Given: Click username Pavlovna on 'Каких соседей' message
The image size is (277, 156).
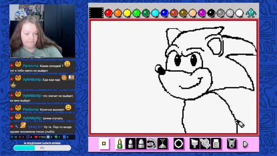Looking at the screenshot, I should coord(31,66).
